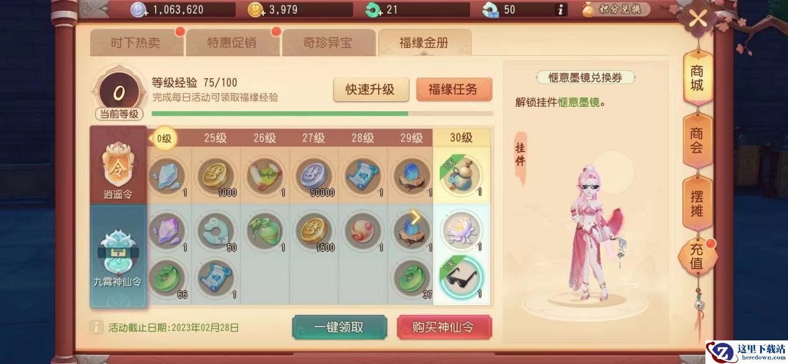
Task: Click the info icon beside activity end date
Action: [97, 327]
